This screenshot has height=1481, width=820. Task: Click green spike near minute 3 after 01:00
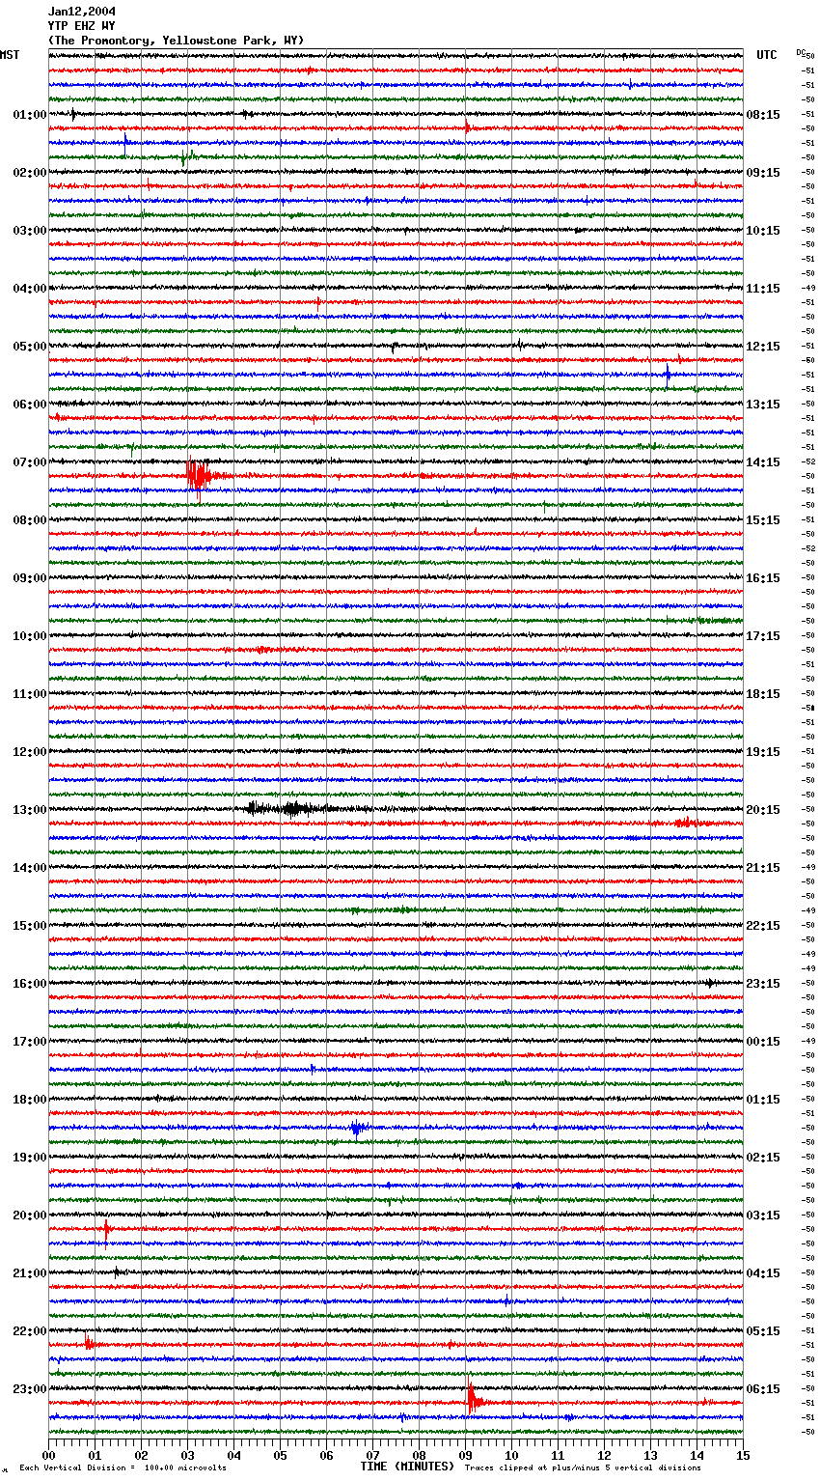(x=187, y=156)
